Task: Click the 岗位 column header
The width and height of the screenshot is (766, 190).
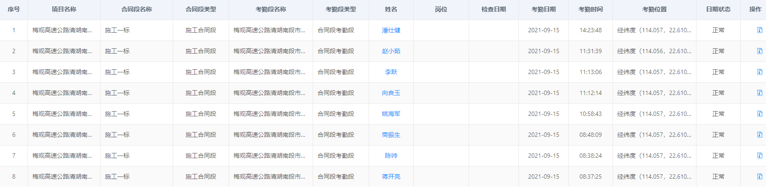Action: [441, 9]
